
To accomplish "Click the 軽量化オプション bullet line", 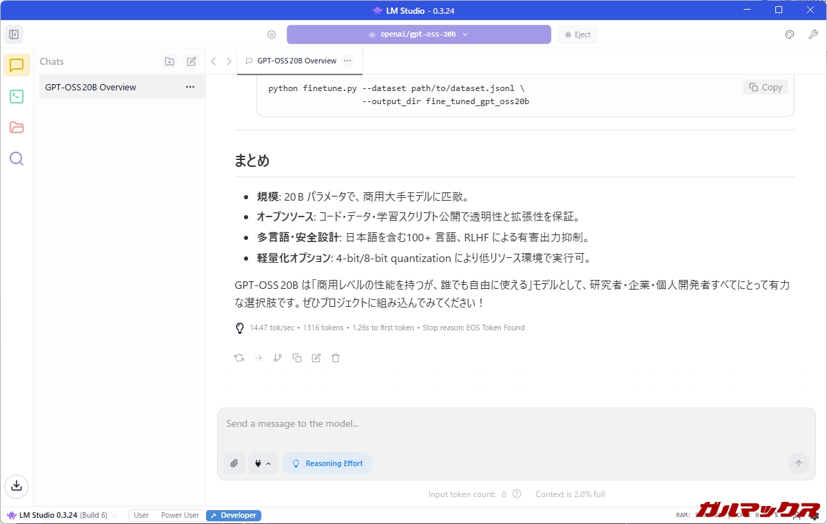I will 424,259.
